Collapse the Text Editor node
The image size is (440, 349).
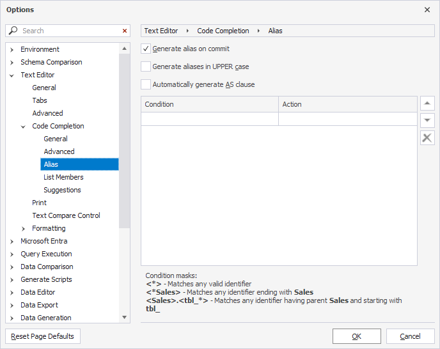click(x=12, y=75)
